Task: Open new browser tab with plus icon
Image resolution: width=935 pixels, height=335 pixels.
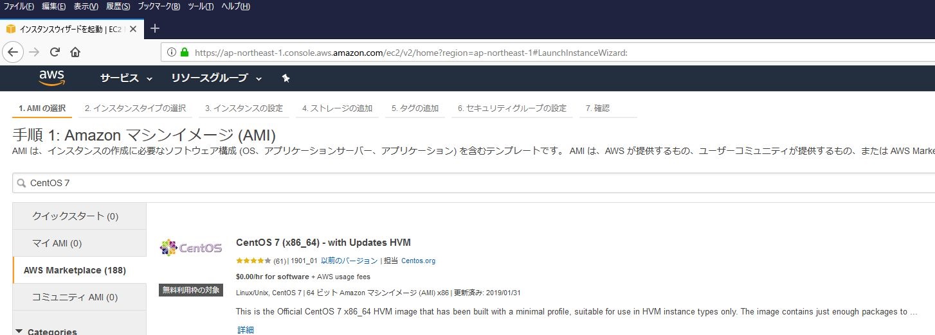Action: 154,28
